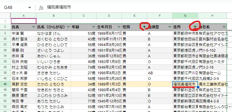This screenshot has height=112, width=232.
Task: Click cell さいとう つよし
Action: click(x=53, y=50)
